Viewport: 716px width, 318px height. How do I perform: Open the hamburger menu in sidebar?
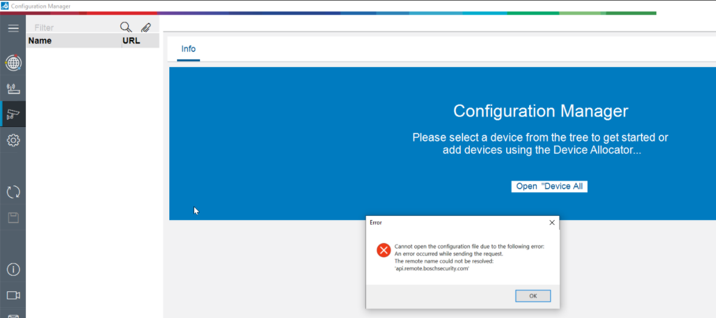(13, 28)
